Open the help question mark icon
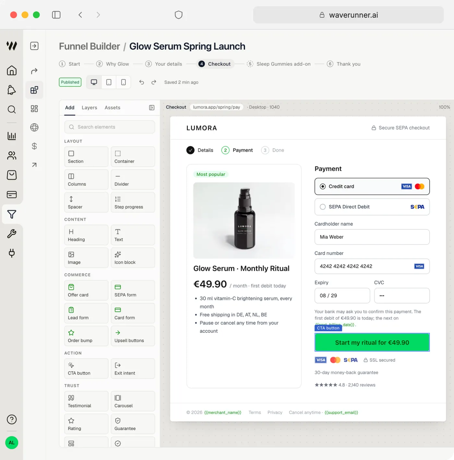 pos(12,419)
